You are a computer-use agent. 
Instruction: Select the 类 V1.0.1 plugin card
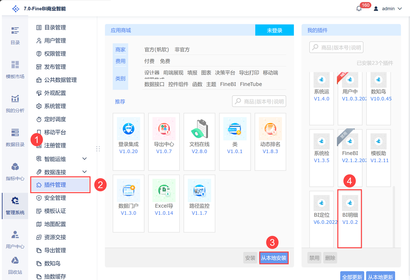(x=235, y=142)
